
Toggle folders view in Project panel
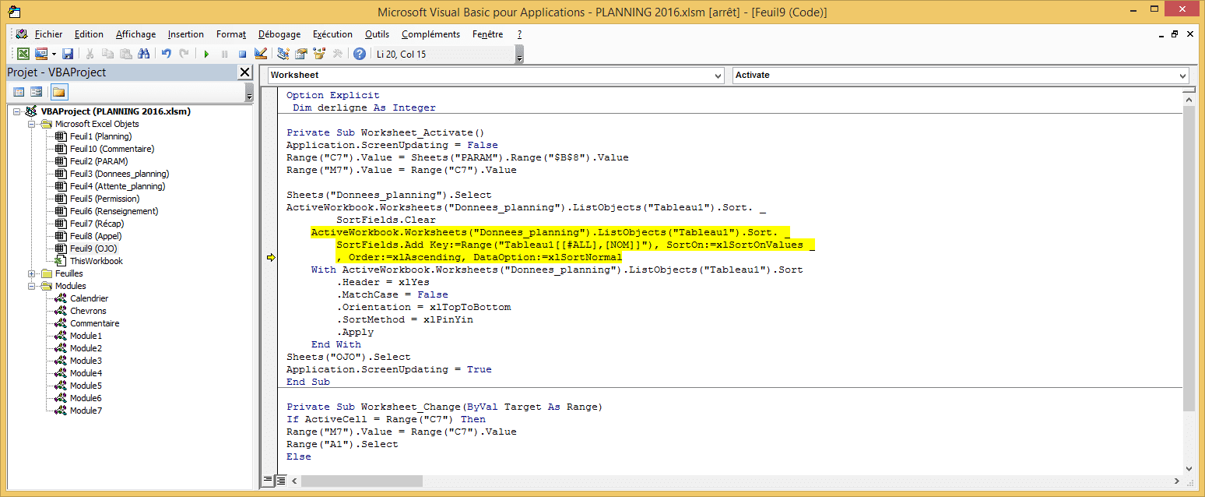coord(59,92)
